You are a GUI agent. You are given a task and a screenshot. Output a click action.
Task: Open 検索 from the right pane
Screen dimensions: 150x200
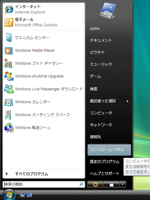coord(94,89)
